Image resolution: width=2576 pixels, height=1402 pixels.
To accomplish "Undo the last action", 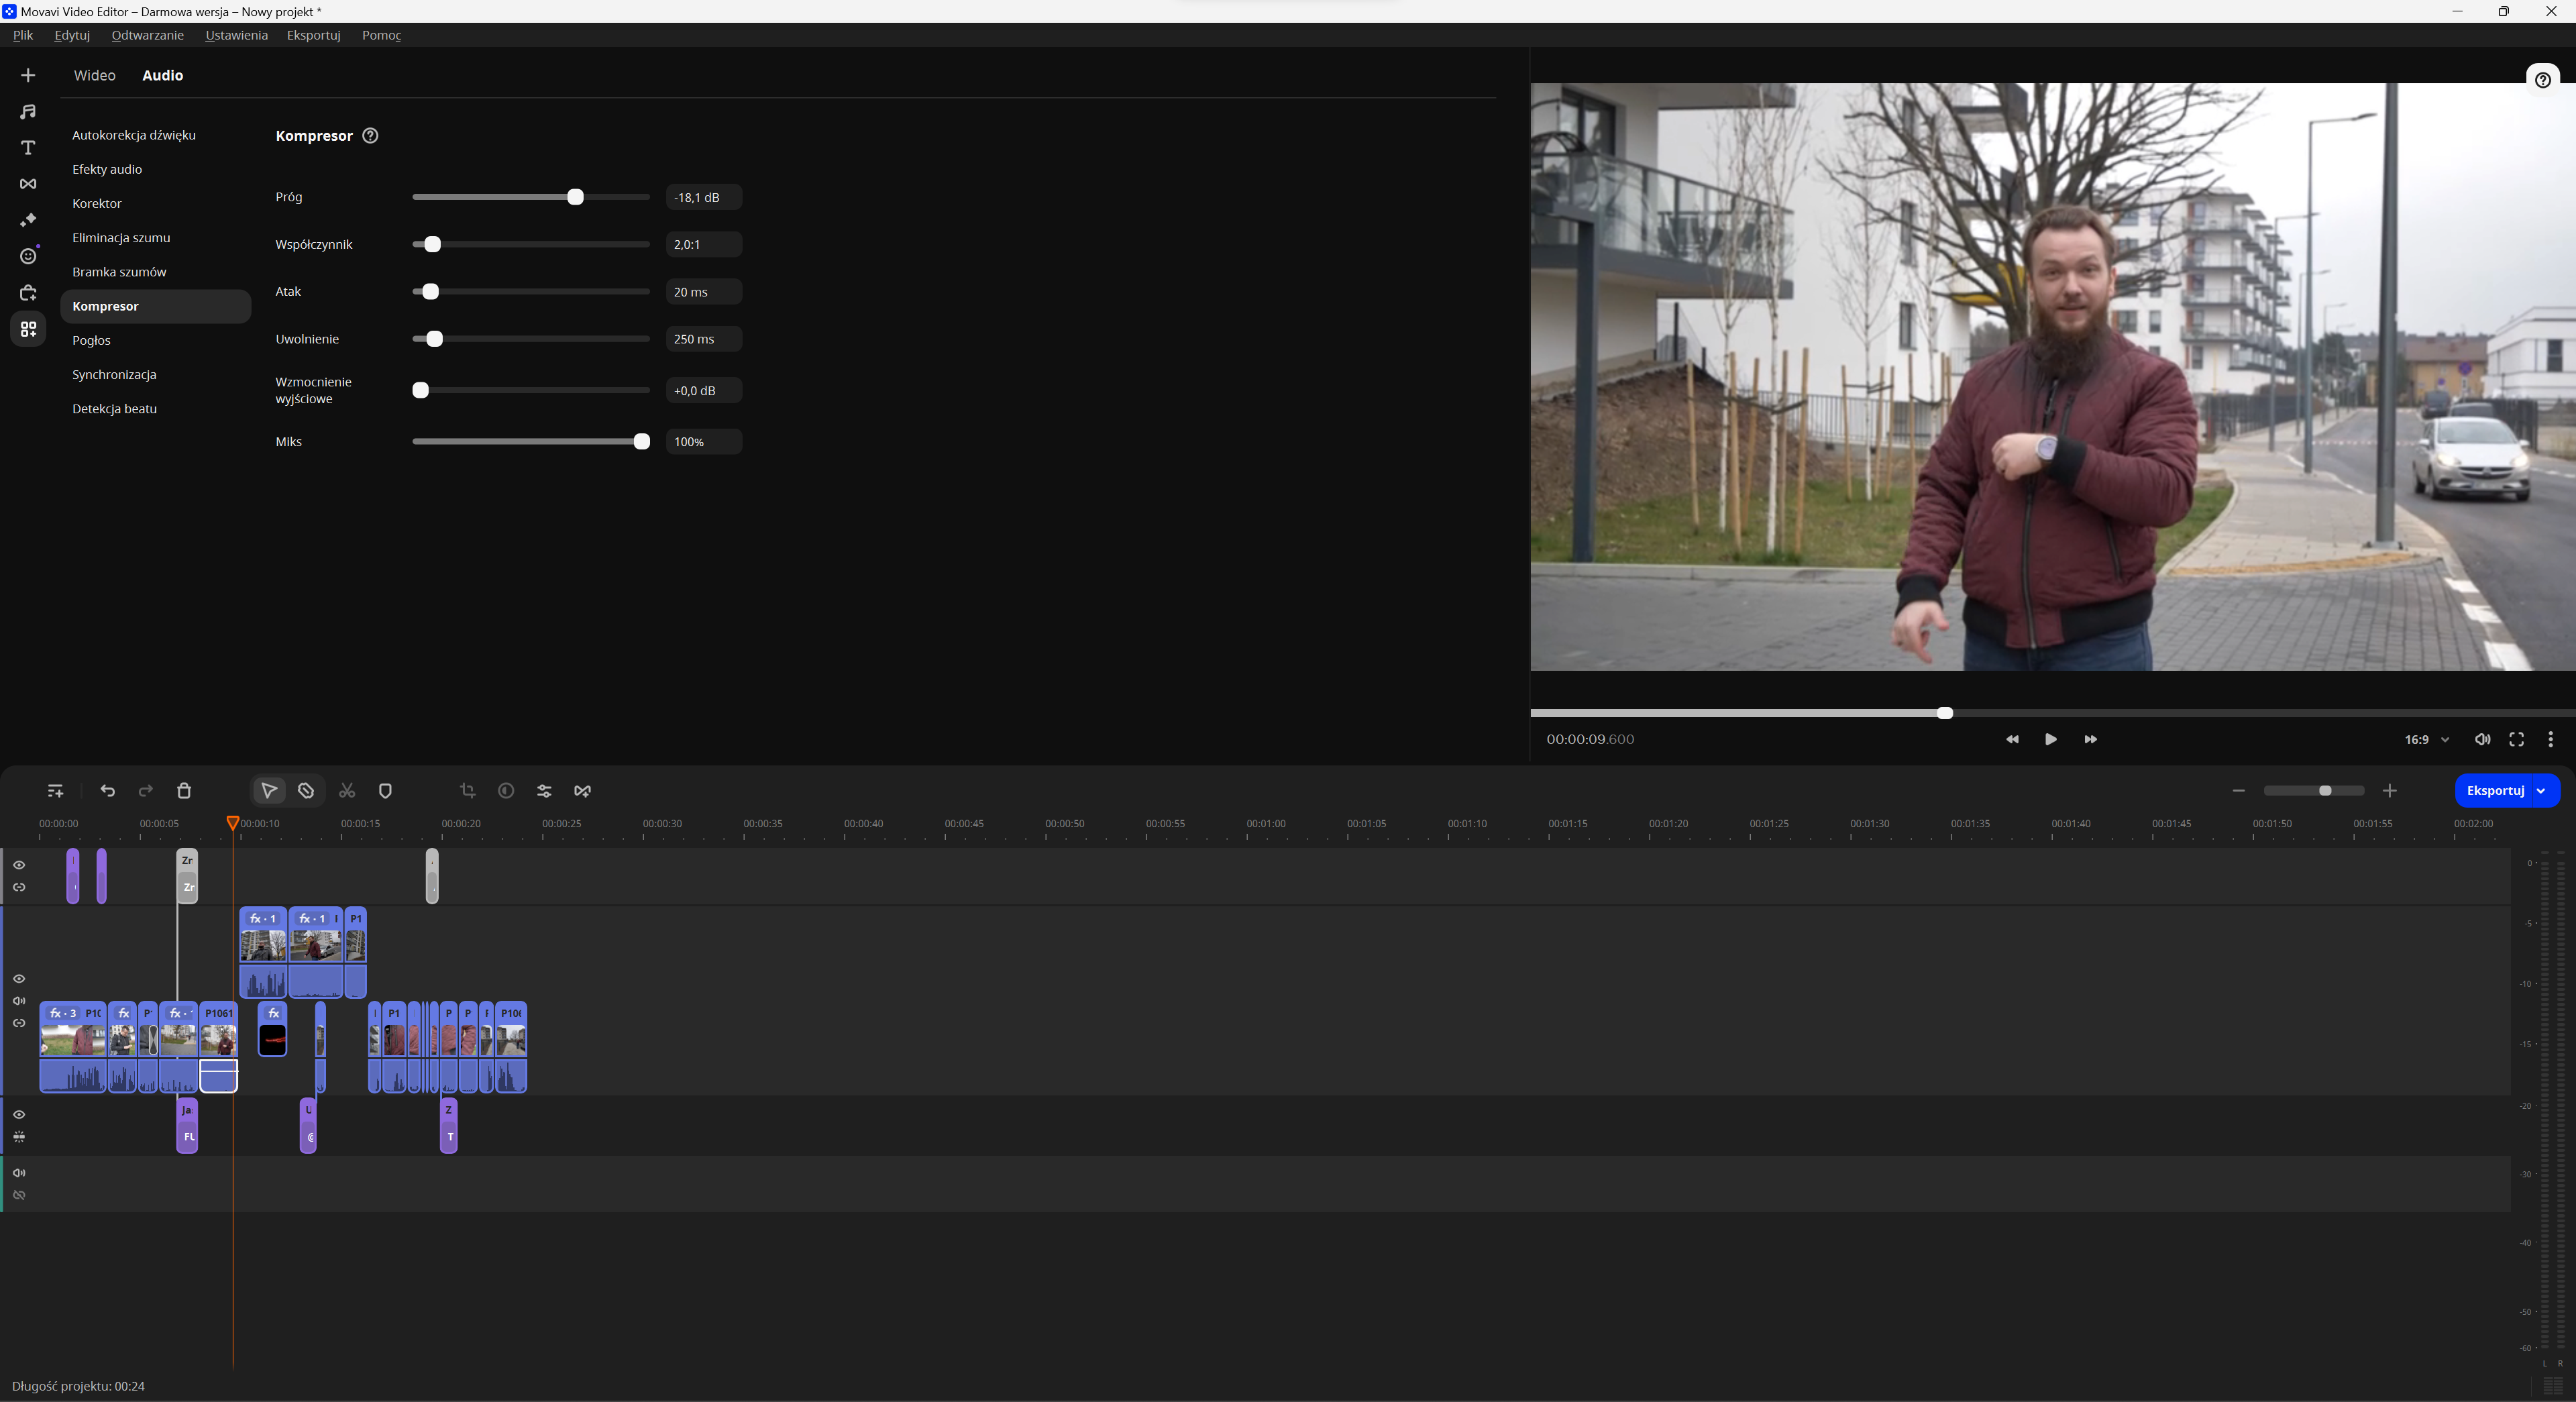I will point(108,791).
